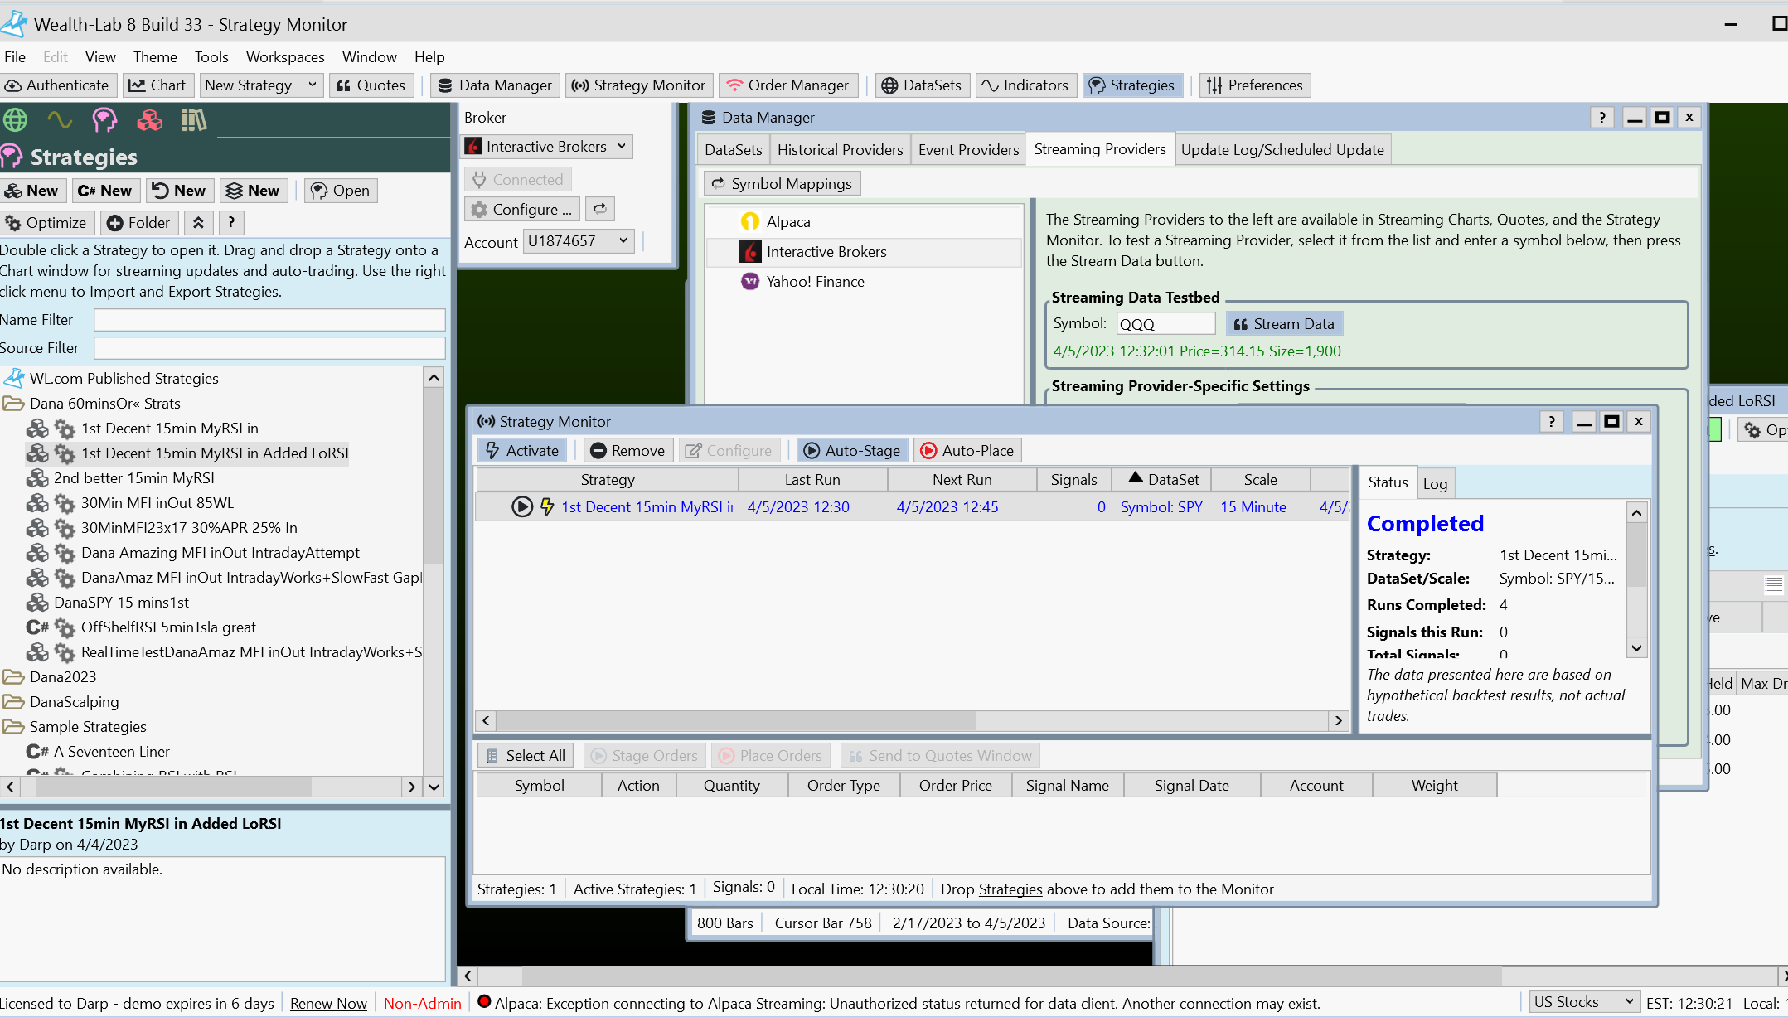Click the globe icon in sidebar strip

point(15,120)
